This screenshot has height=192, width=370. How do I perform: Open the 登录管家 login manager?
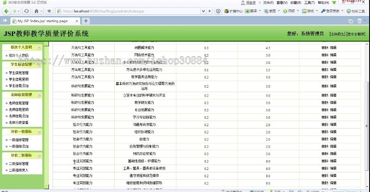331,11
